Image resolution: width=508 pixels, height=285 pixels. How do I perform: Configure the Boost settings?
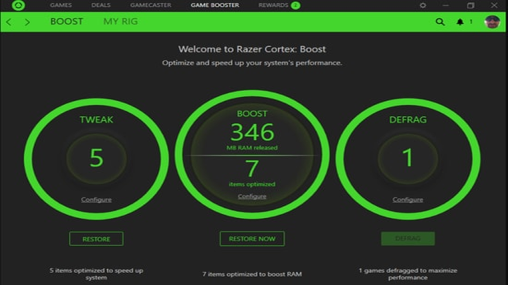click(x=252, y=196)
